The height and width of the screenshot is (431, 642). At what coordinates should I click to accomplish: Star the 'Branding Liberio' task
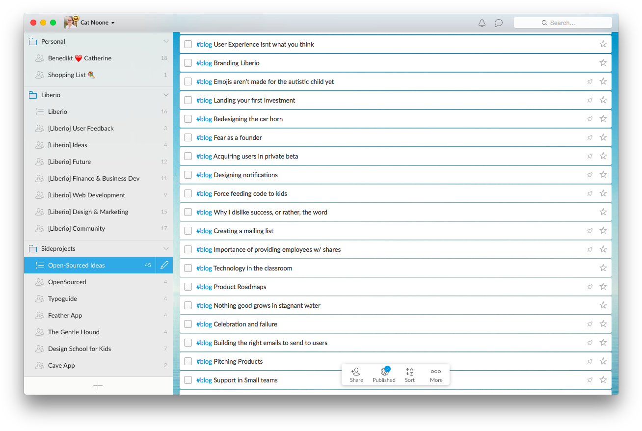point(603,63)
